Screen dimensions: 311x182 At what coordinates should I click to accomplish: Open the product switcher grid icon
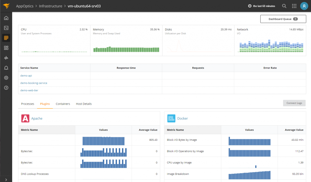(294, 6)
